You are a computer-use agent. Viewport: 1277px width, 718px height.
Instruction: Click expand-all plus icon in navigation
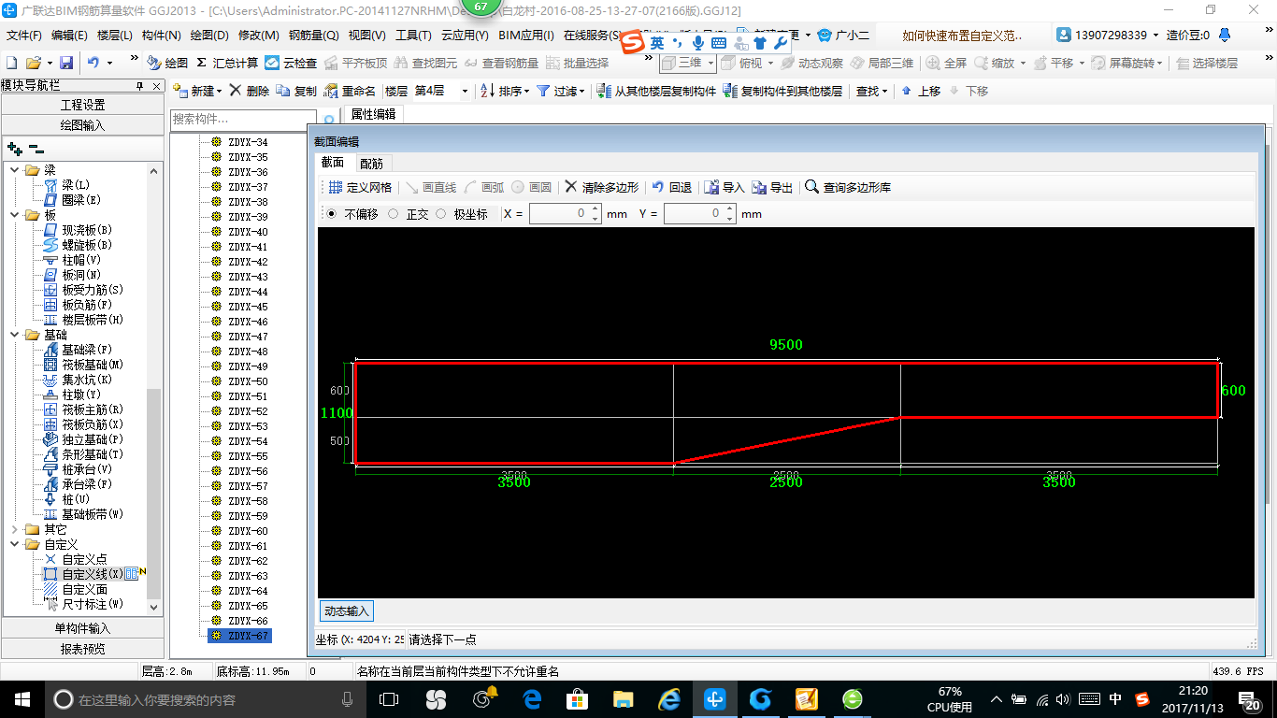[14, 148]
